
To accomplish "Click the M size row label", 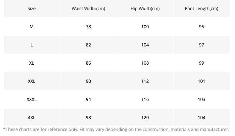I will [x=31, y=27].
